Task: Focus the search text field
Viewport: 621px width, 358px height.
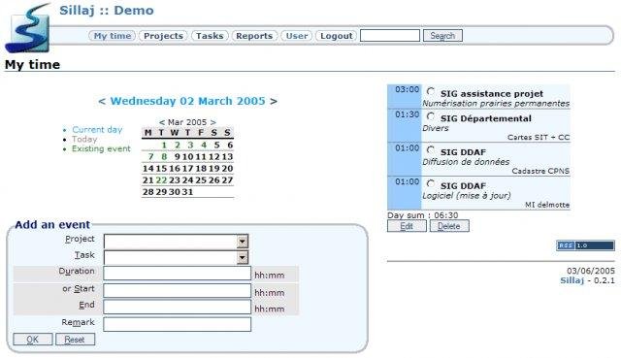Action: pos(390,36)
